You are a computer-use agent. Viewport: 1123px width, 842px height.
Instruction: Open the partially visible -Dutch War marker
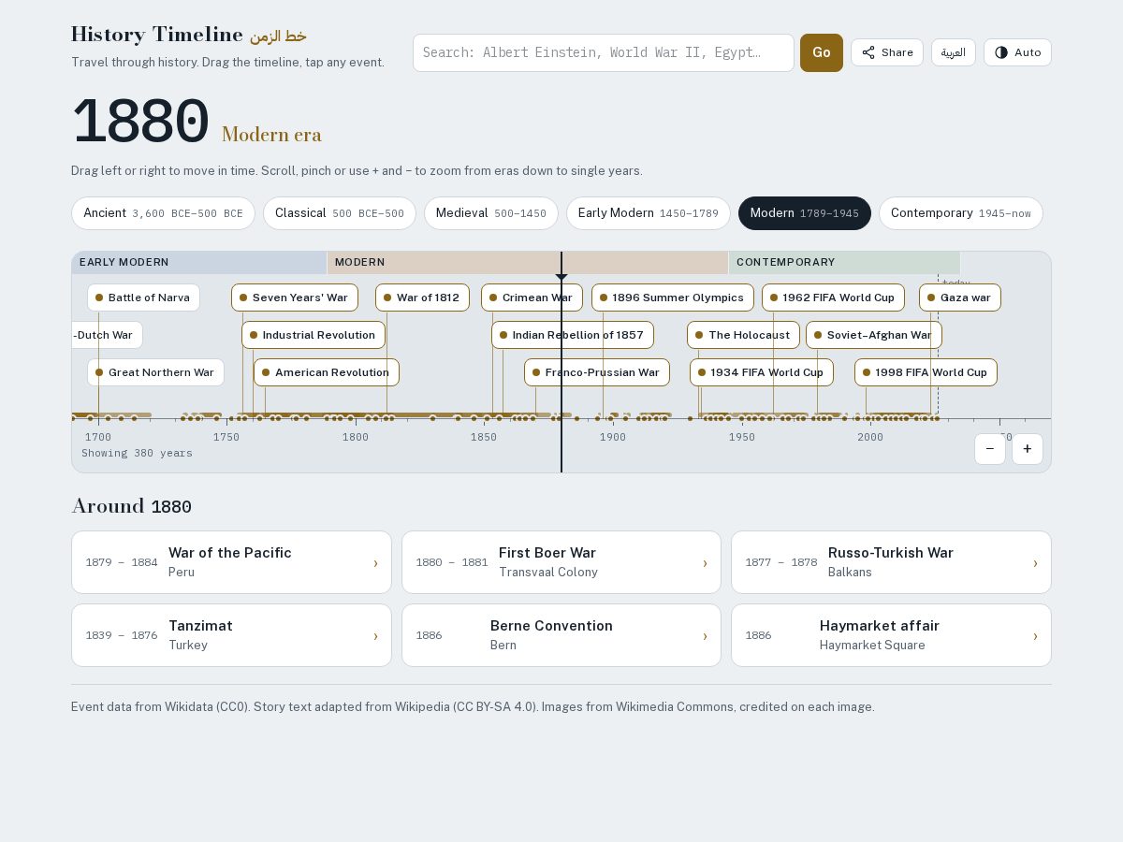point(107,335)
